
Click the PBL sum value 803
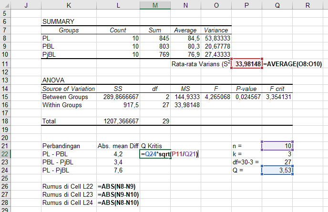[155, 47]
